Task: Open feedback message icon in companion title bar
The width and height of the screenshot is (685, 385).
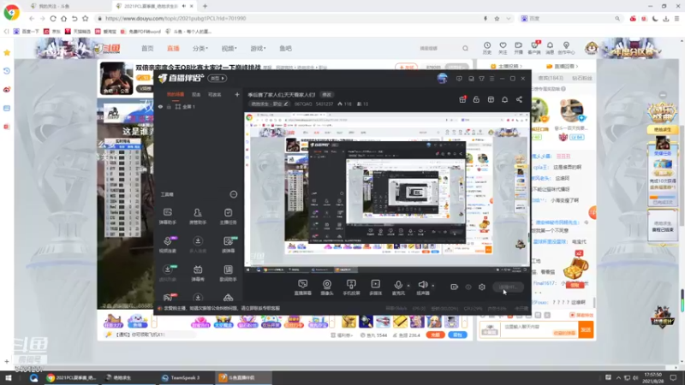Action: (459, 79)
